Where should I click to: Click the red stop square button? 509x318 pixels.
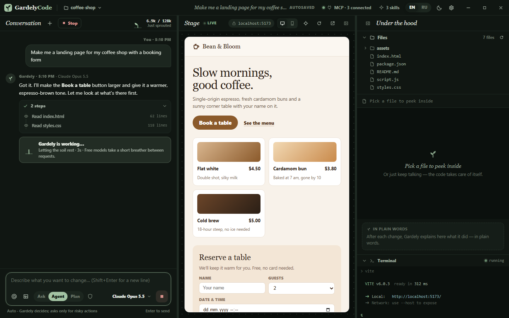tap(162, 296)
